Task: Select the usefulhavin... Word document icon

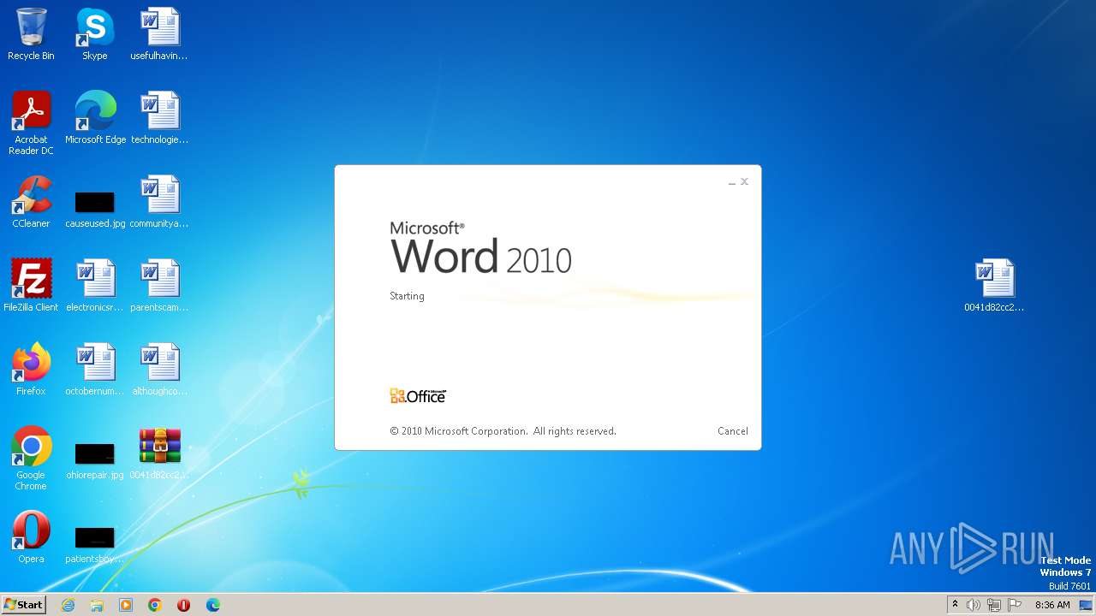Action: click(x=159, y=34)
